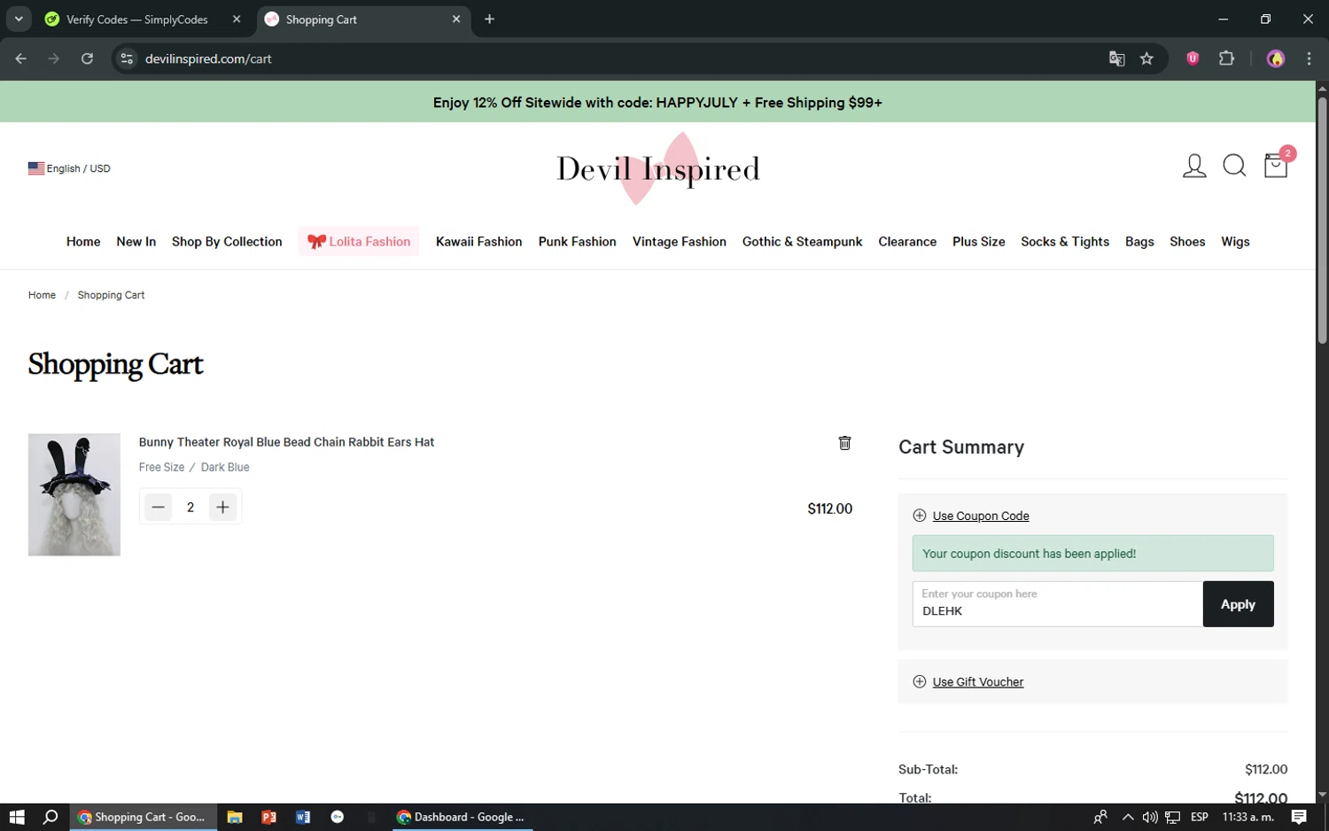This screenshot has width=1329, height=831.
Task: Click the plus circle icon beside Use Gift Voucher
Action: tap(919, 682)
